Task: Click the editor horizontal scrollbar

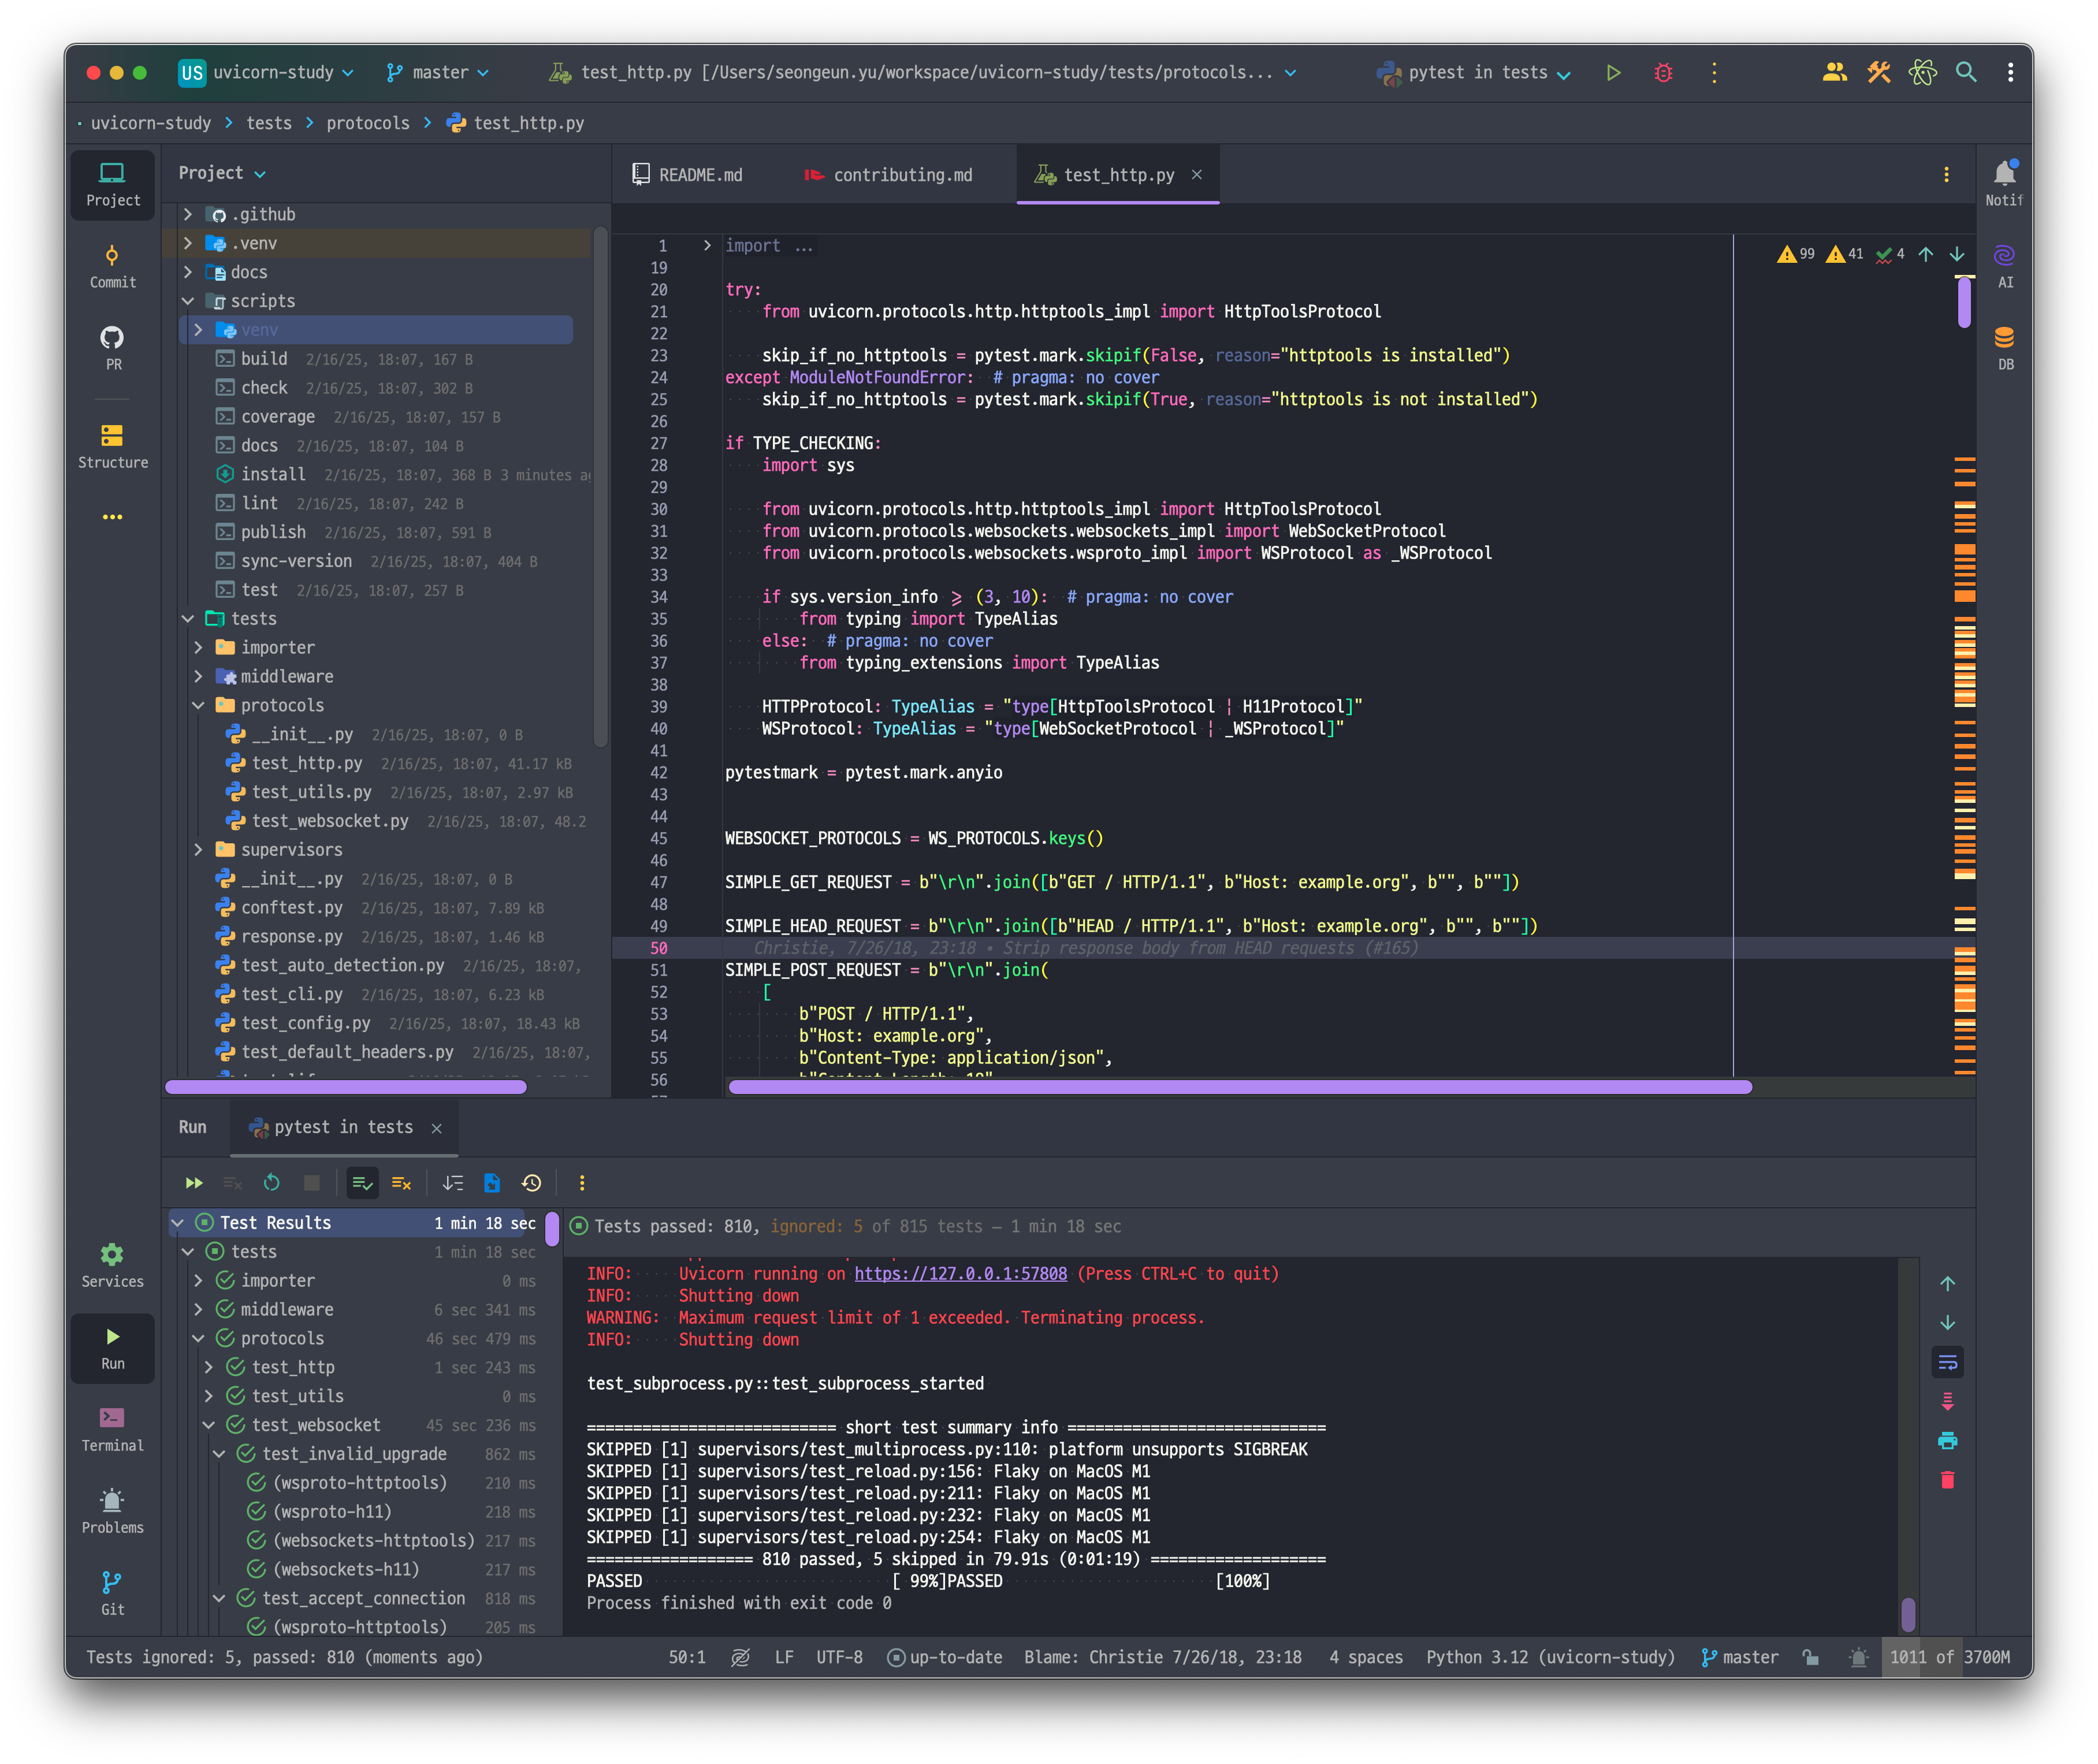Action: pyautogui.click(x=1240, y=1087)
